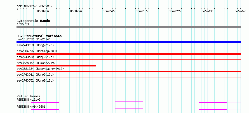The image size is (249, 113).
Task: Open esv3681534 (Besenbacher2015) variant label
Action: 40,69
